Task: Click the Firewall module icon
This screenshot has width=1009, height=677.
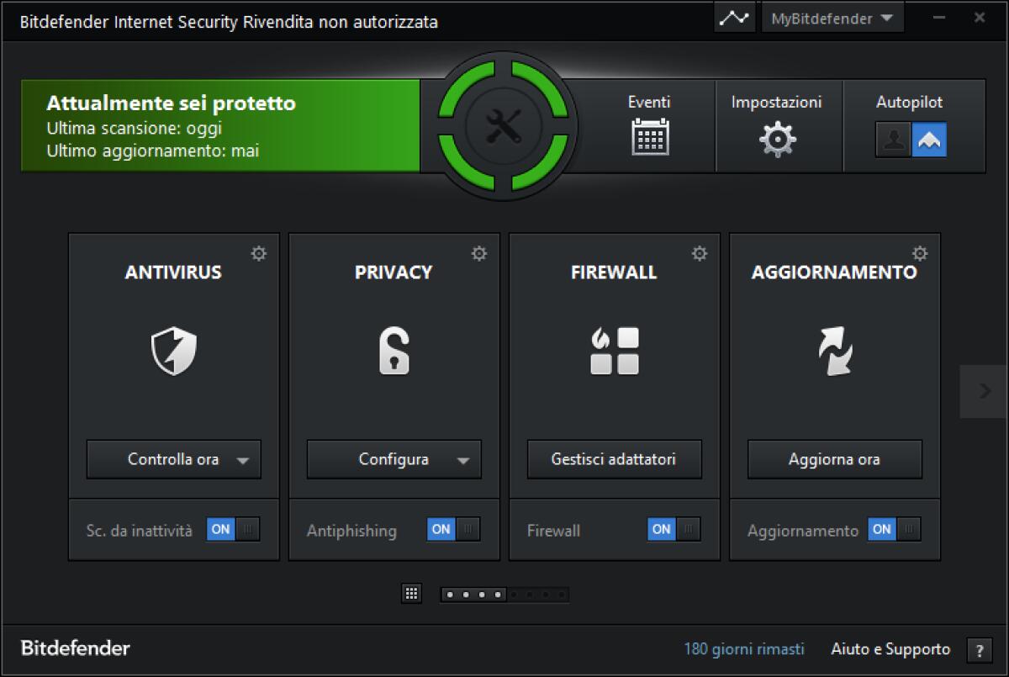Action: 614,349
